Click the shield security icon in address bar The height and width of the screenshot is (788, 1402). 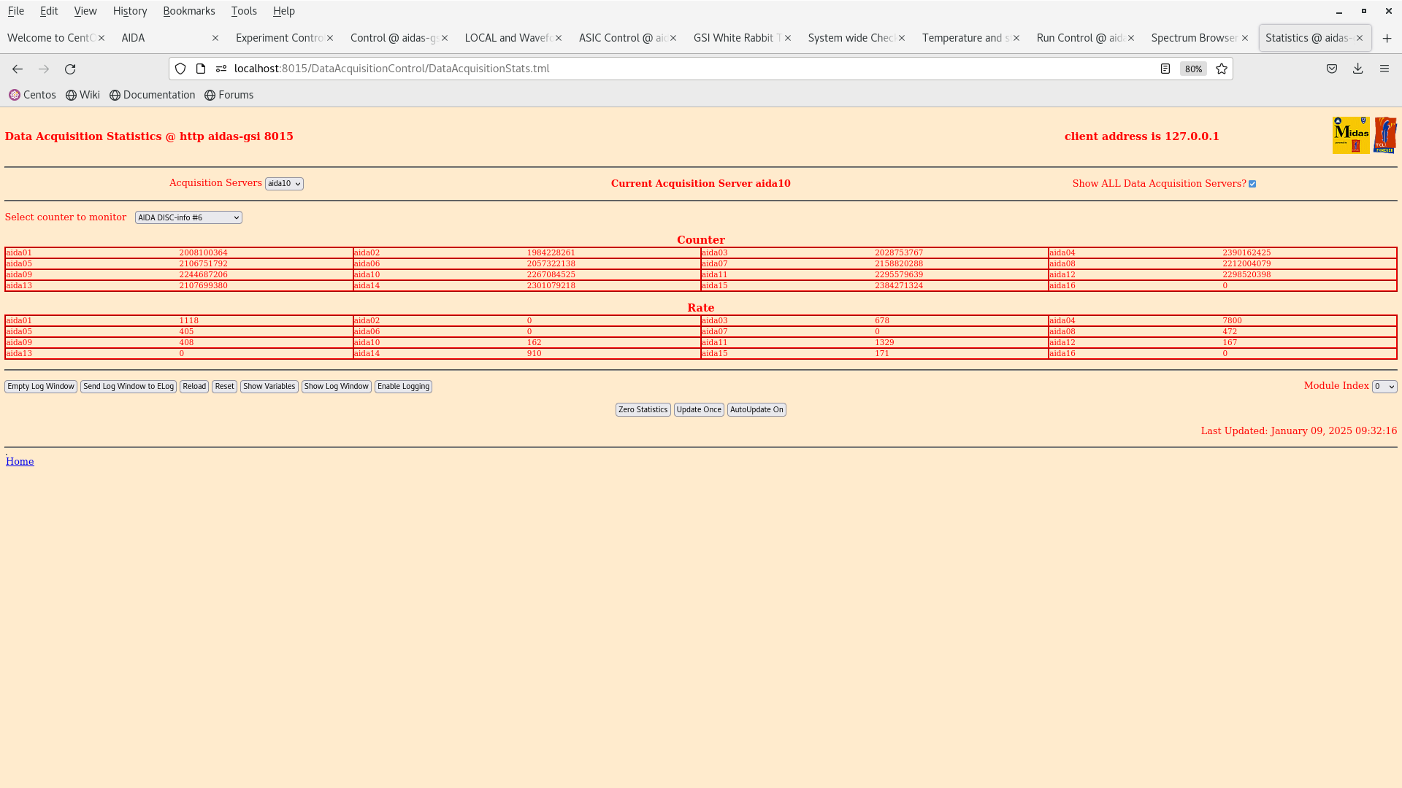click(x=180, y=69)
